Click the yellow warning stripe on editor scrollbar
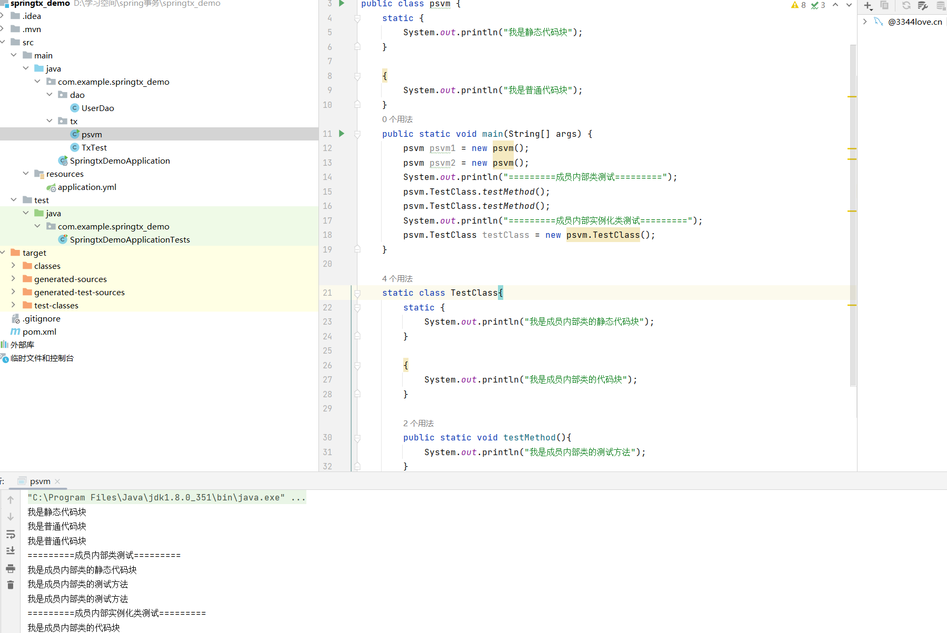The image size is (947, 633). coord(852,97)
